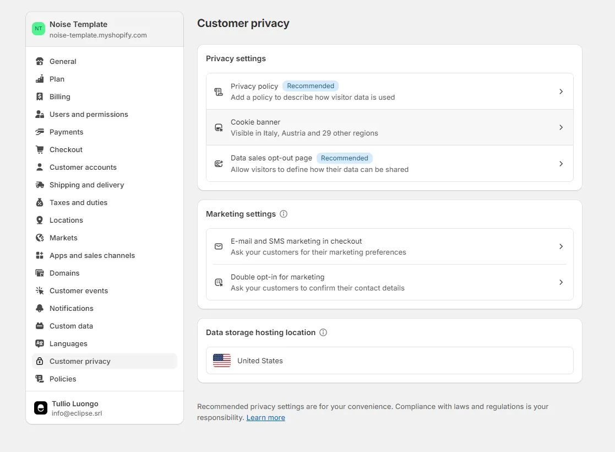Click the Billing dollar icon
The image size is (615, 452).
pyautogui.click(x=40, y=96)
